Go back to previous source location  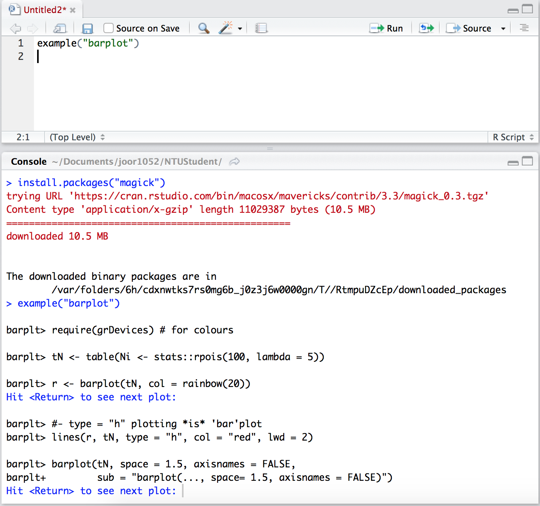[x=15, y=28]
